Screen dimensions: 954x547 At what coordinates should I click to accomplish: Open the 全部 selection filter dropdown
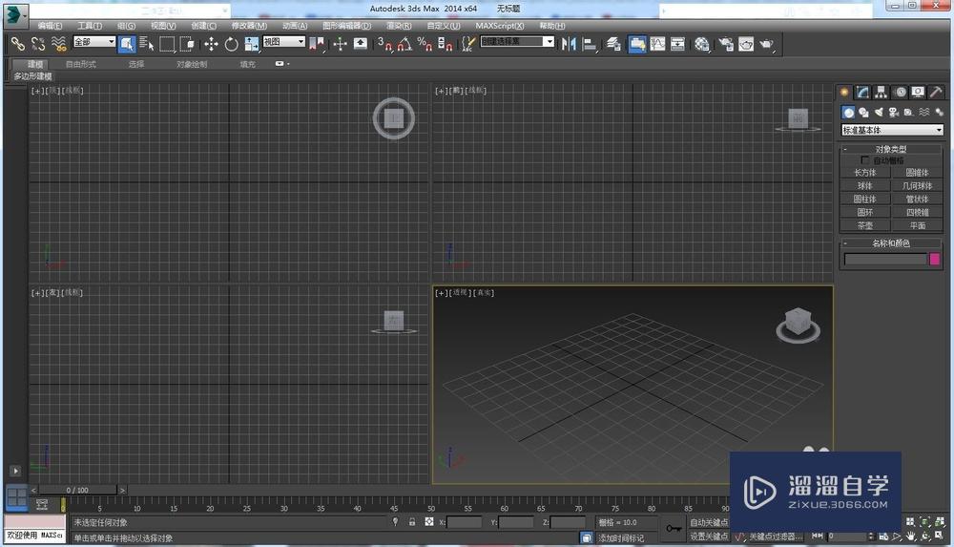tap(93, 42)
